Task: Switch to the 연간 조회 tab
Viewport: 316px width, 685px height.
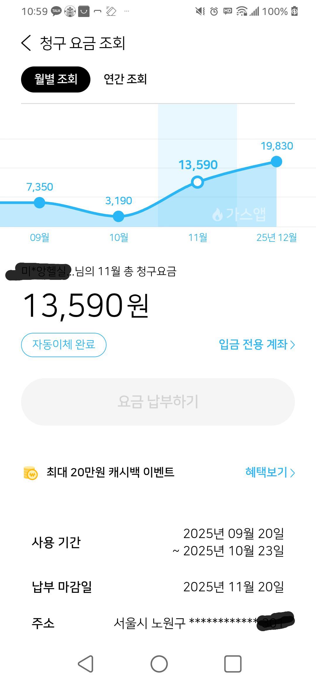Action: pyautogui.click(x=125, y=79)
